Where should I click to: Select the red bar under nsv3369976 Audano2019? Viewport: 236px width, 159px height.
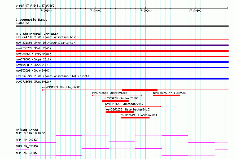click(x=115, y=101)
